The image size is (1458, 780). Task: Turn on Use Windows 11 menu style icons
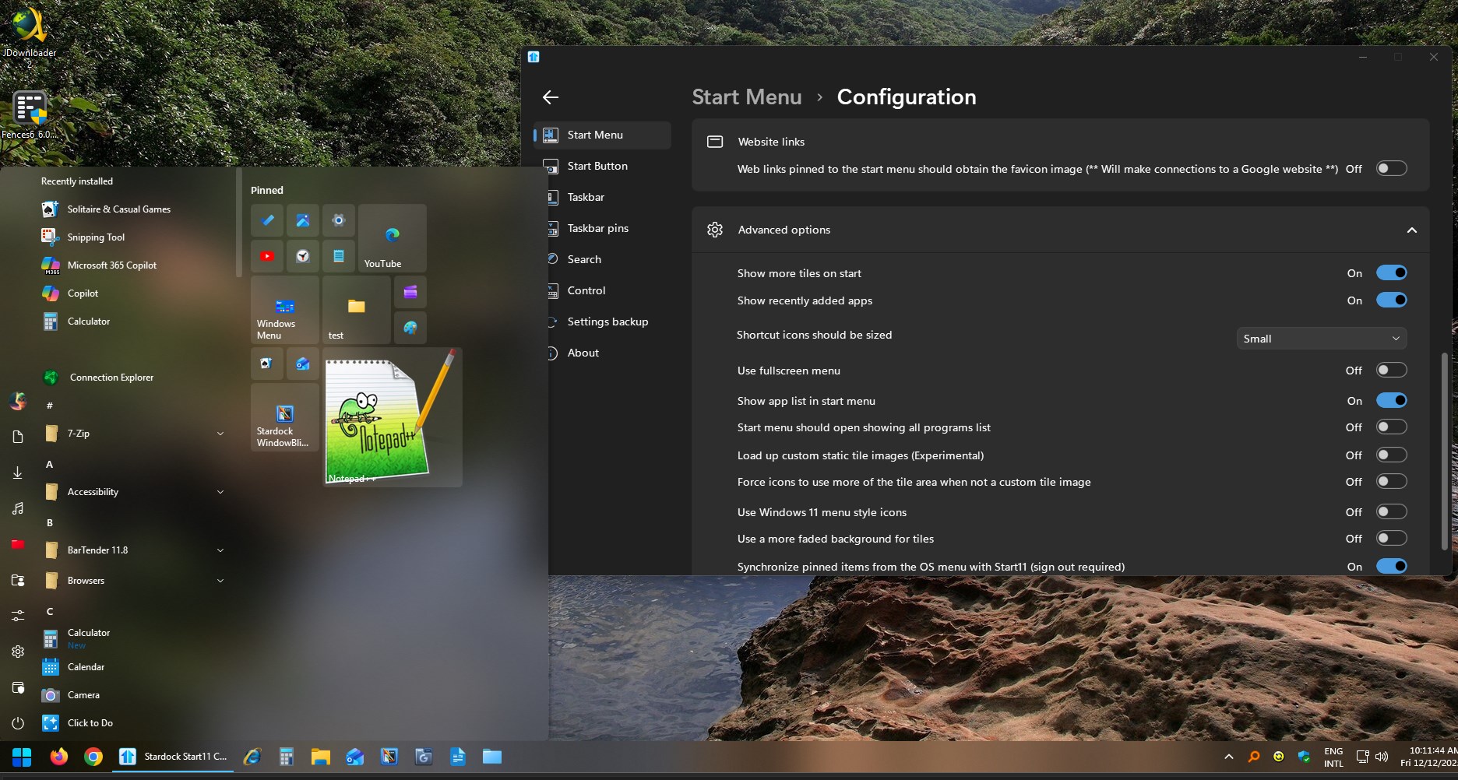pos(1391,512)
